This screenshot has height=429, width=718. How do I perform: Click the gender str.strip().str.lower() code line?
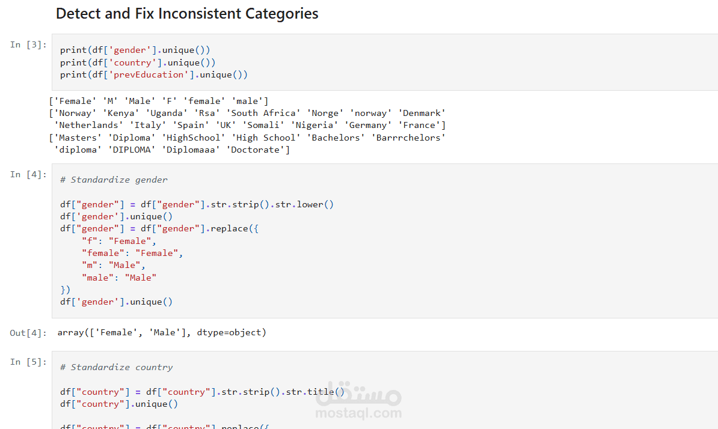tap(197, 204)
